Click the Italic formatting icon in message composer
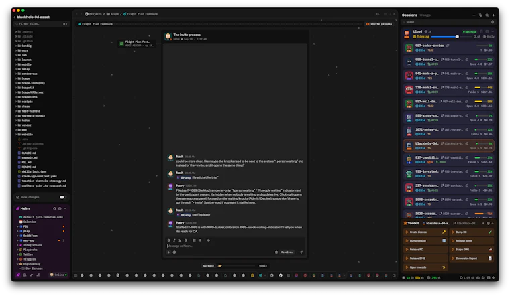 tap(174, 240)
